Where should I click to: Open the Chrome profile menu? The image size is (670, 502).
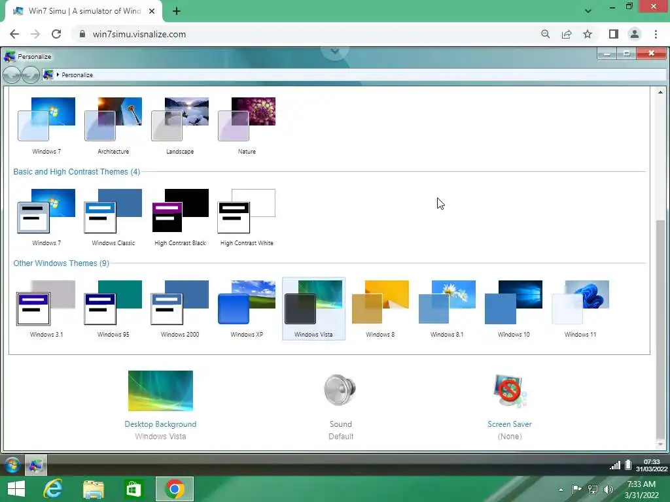[635, 34]
